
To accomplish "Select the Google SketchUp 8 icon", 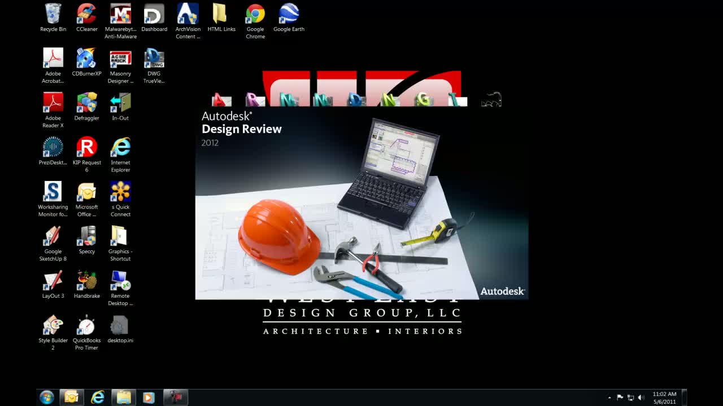I will (x=53, y=244).
